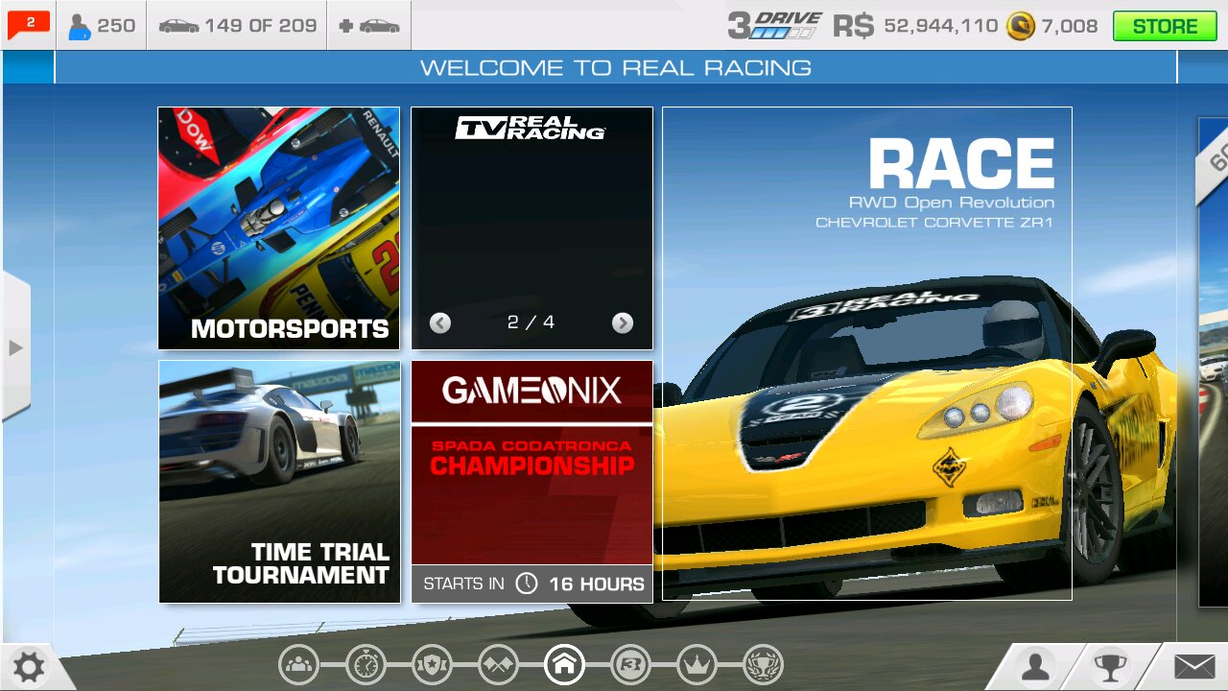Screen dimensions: 1228x691
Task: Open the Time Trial Tournament tile
Action: point(279,482)
